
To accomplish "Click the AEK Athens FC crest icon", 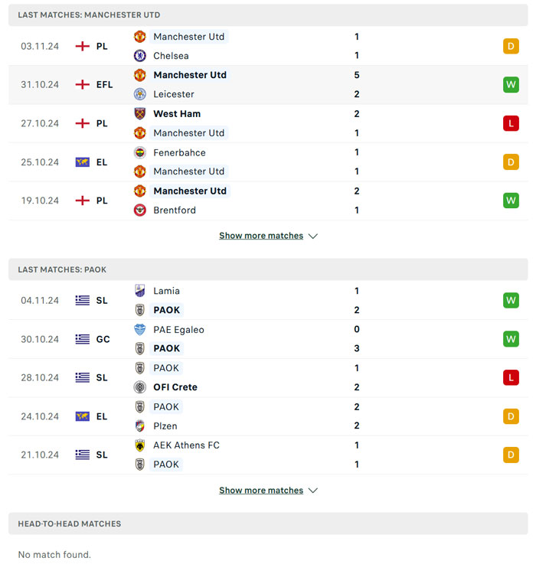I will (139, 445).
